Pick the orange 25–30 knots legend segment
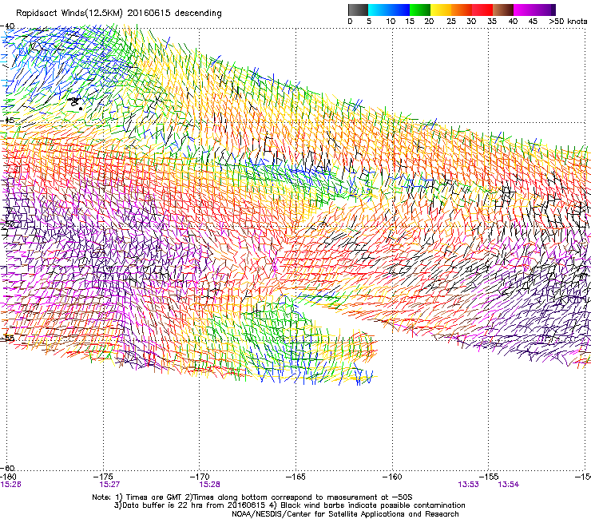Viewport: 591px width, 519px height. click(x=462, y=10)
